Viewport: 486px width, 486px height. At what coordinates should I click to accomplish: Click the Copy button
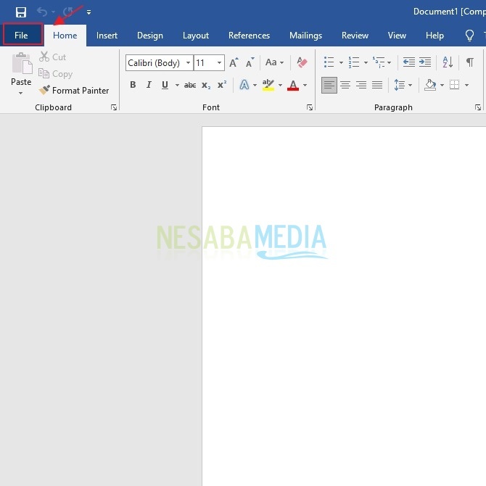point(55,74)
